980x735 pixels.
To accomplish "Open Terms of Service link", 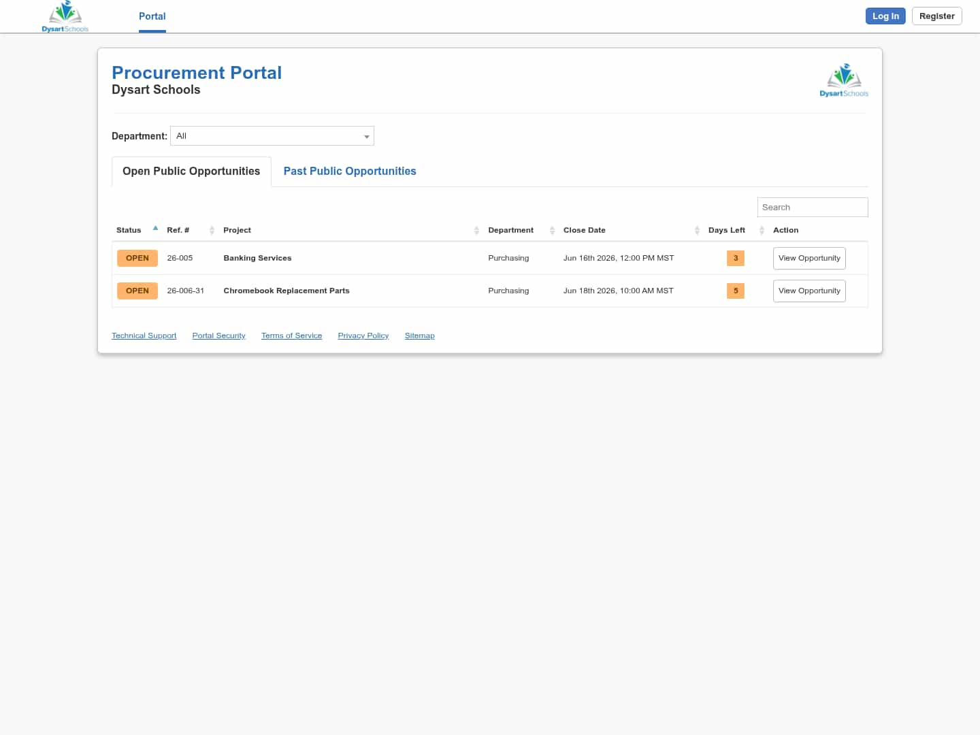I will click(x=291, y=336).
